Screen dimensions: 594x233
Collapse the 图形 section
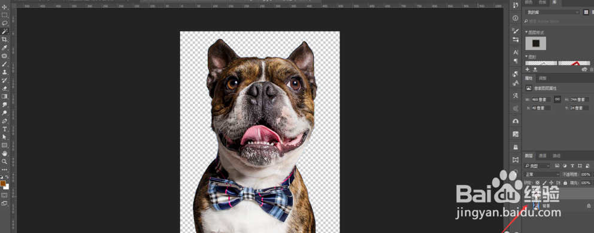click(x=526, y=57)
